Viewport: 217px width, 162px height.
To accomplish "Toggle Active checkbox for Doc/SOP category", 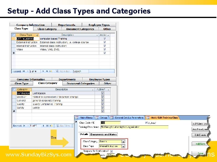I will [x=103, y=97].
